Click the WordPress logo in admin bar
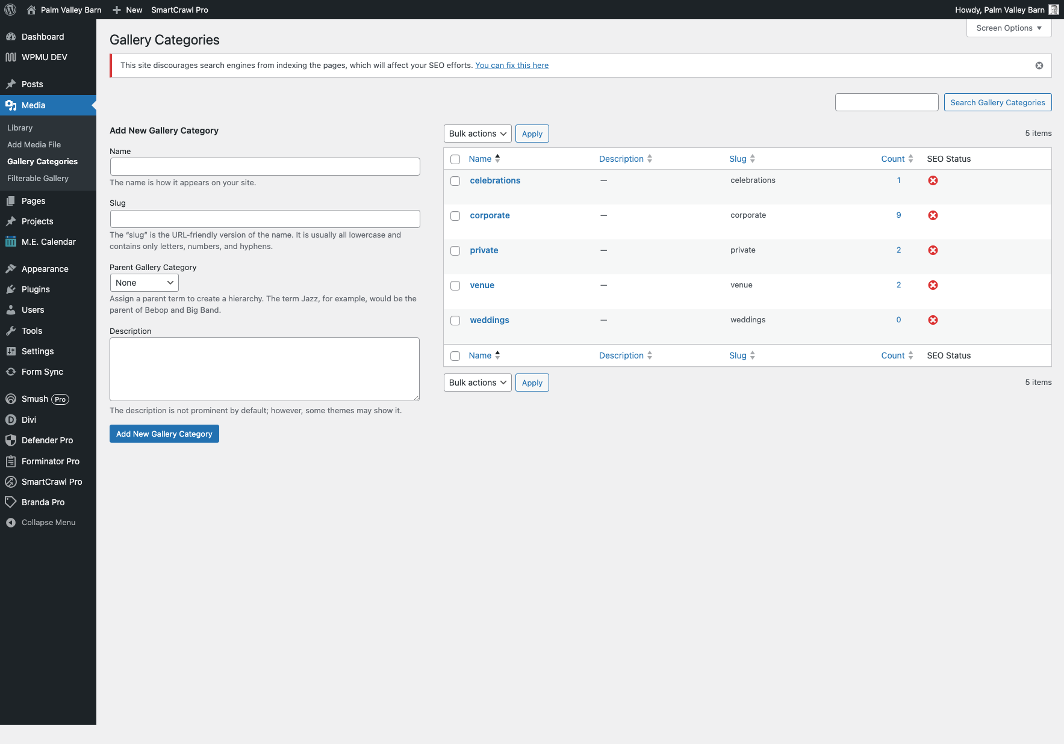1064x744 pixels. pyautogui.click(x=10, y=10)
